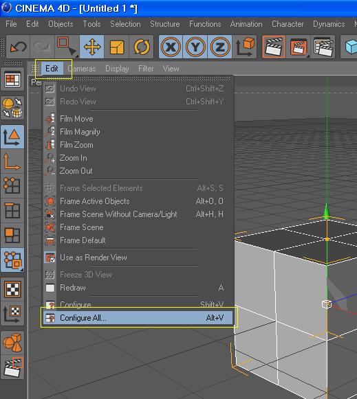Add a Cube primitive object icon
Viewport: 357px width, 399px height.
(349, 47)
